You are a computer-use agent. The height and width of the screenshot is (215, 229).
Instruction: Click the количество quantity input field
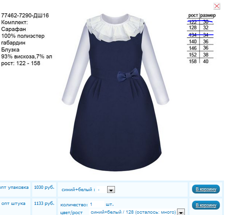pos(97,204)
